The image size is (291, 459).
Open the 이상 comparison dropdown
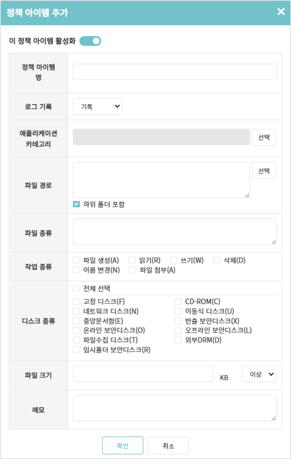(x=259, y=374)
